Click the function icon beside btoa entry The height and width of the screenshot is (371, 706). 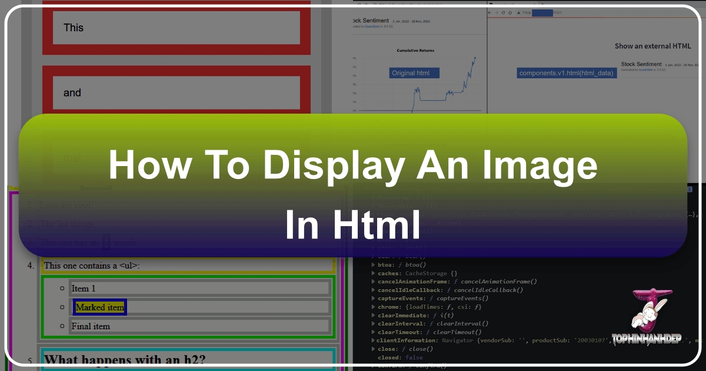399,264
